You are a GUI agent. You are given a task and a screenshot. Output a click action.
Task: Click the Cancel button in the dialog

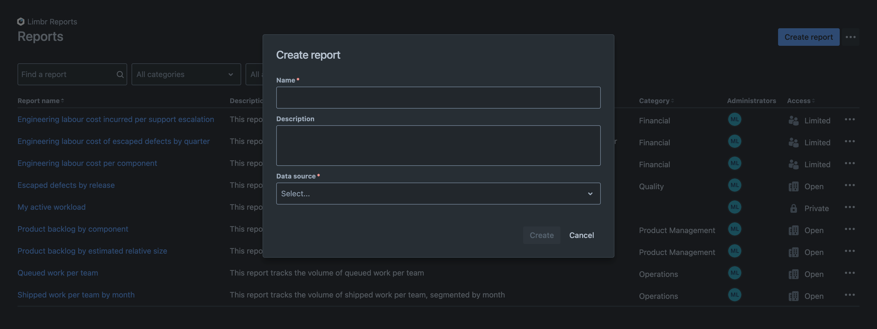tap(582, 235)
